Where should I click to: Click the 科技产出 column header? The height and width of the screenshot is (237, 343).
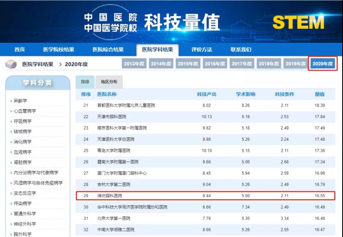pos(207,94)
